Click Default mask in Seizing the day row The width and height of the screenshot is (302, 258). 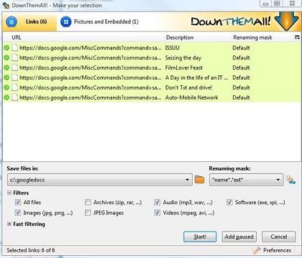(x=241, y=57)
